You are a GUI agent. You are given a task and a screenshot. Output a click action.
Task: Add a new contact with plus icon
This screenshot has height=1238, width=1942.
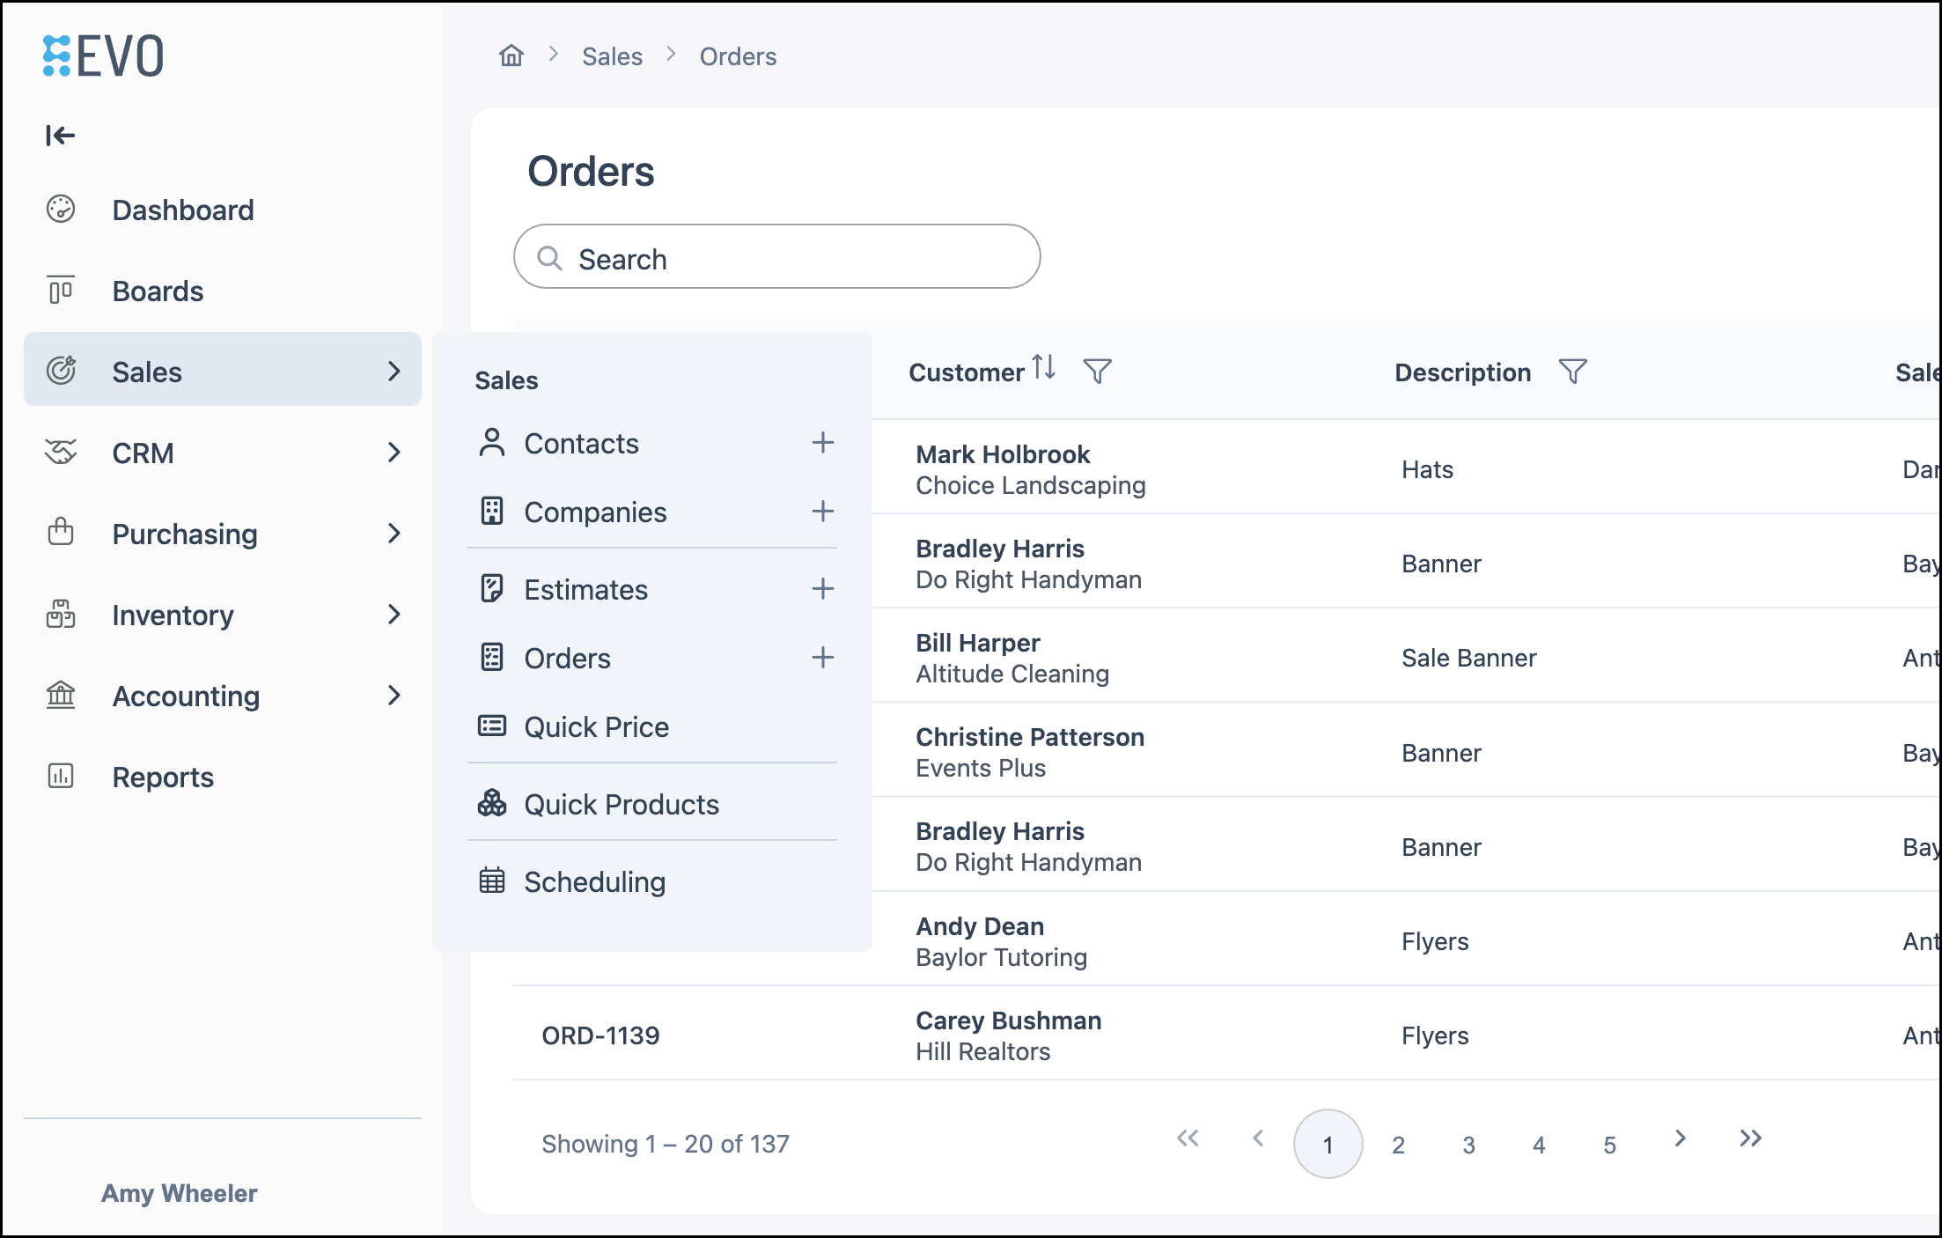823,442
